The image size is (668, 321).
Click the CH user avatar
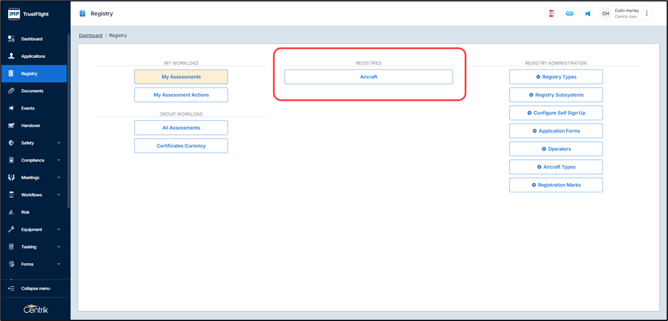[606, 13]
